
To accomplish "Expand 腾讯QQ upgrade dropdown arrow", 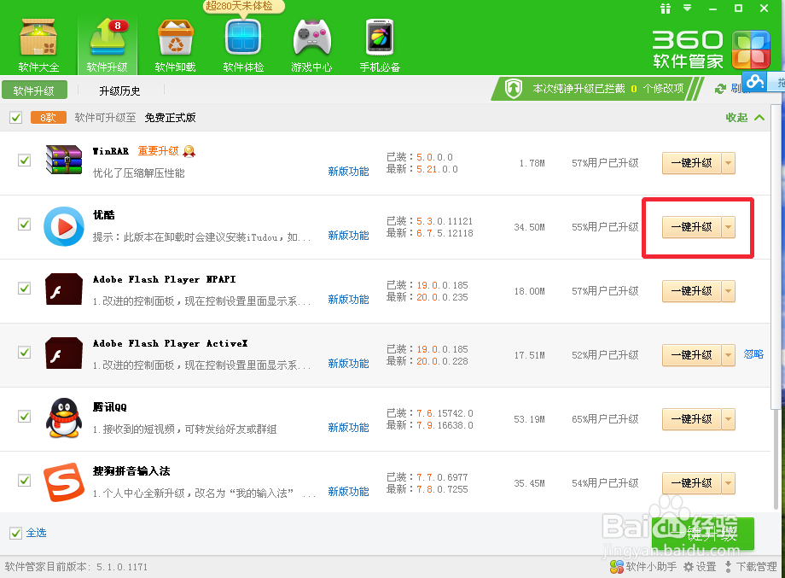I will tap(729, 420).
